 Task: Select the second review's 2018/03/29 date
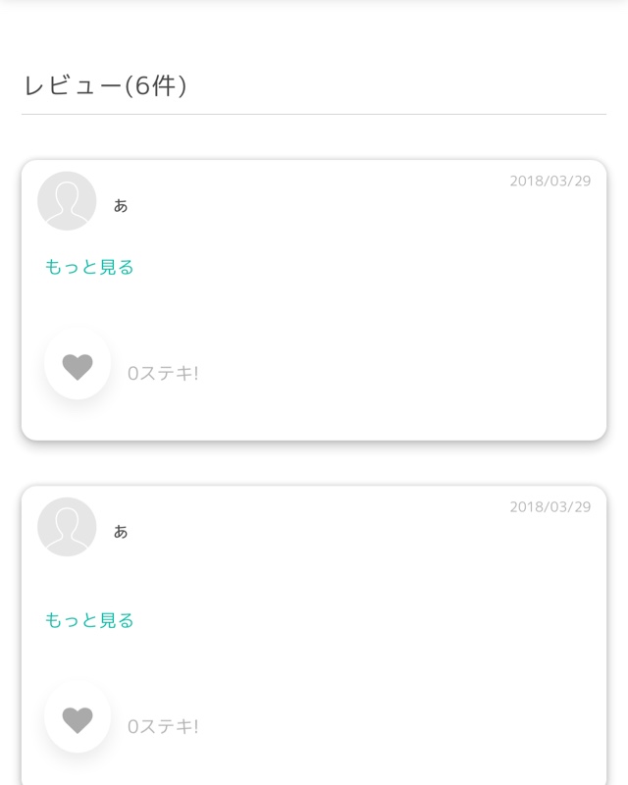(x=549, y=507)
